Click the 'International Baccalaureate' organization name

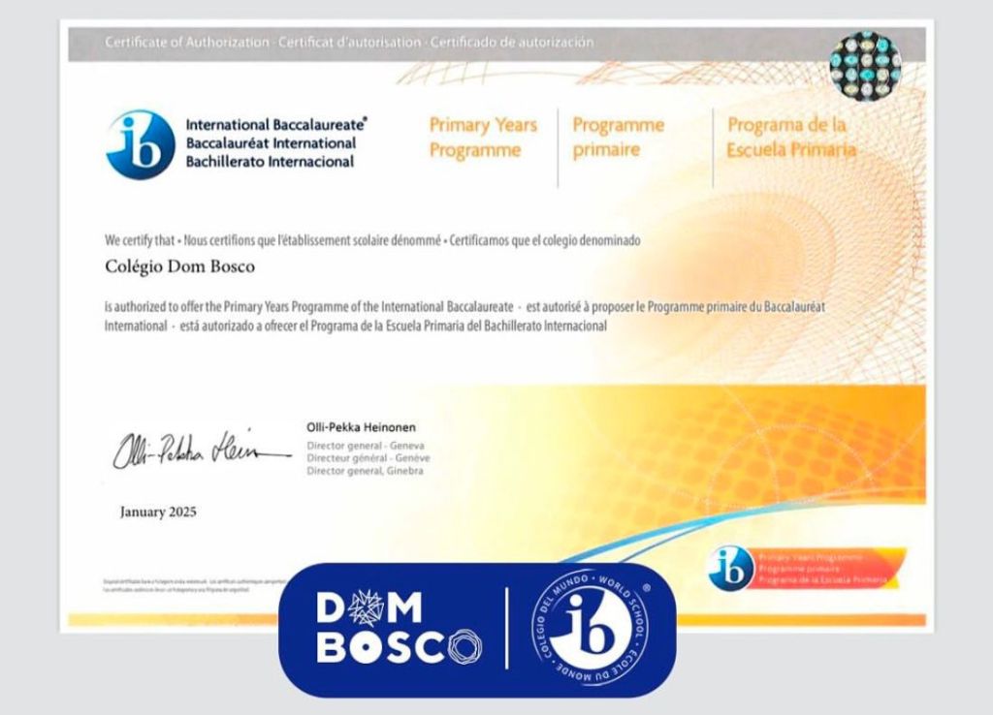point(276,125)
